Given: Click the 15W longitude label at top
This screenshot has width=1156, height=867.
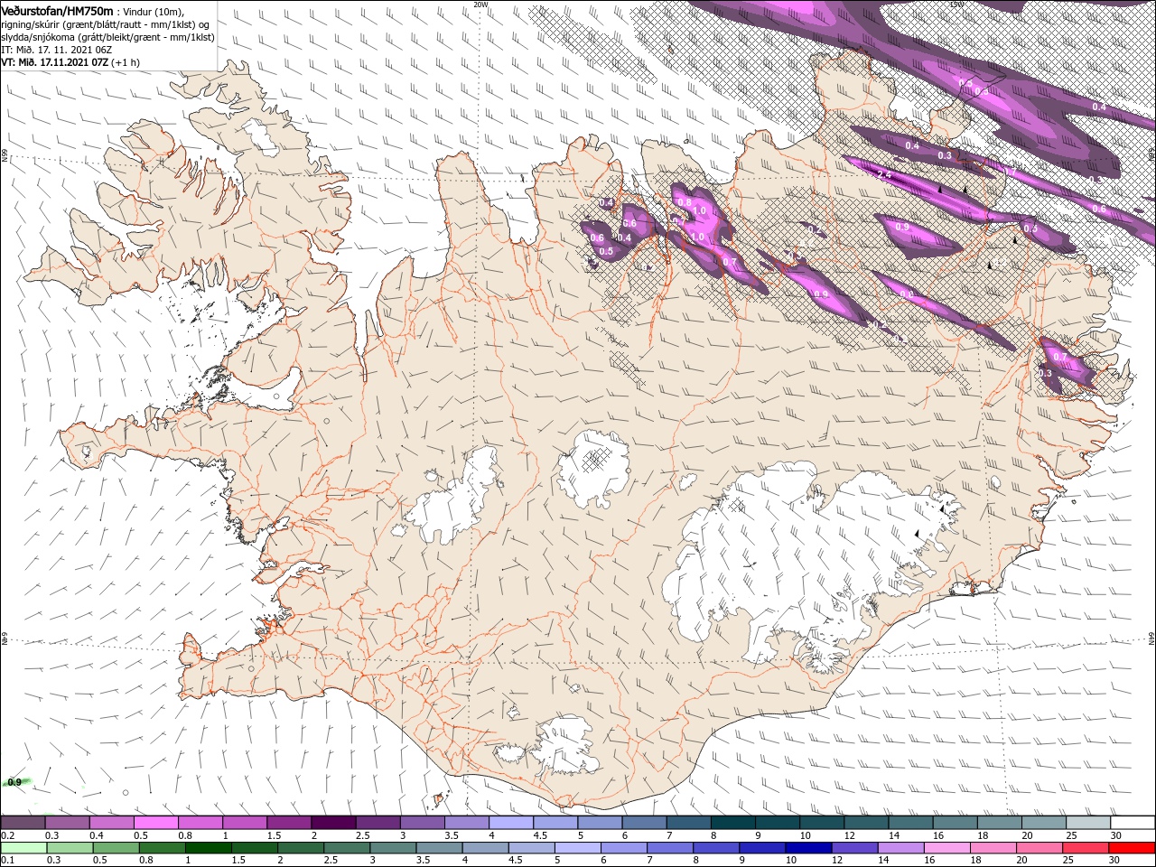Looking at the screenshot, I should tap(956, 5).
